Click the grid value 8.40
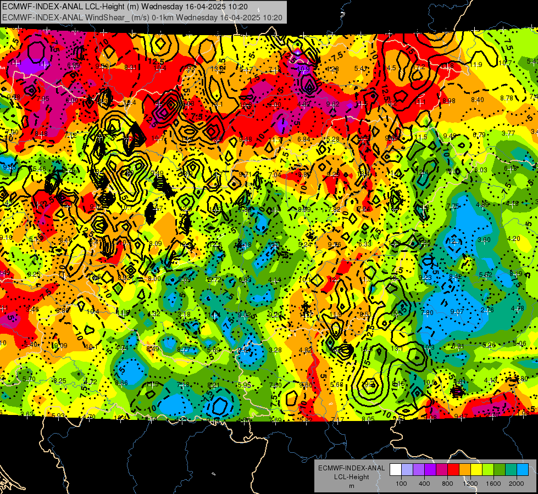Image resolution: width=538 pixels, height=494 pixels. (477, 100)
